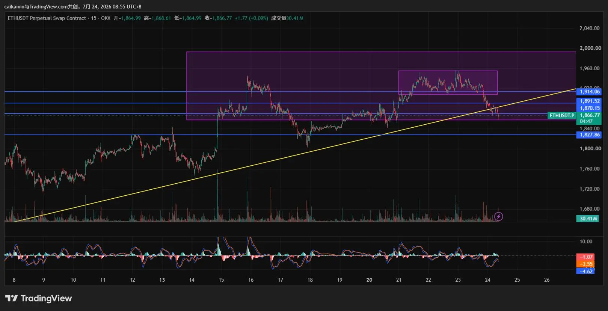The image size is (608, 311).
Task: Click the ETHUSDT Perpetual Swap Contract title
Action: [47, 18]
